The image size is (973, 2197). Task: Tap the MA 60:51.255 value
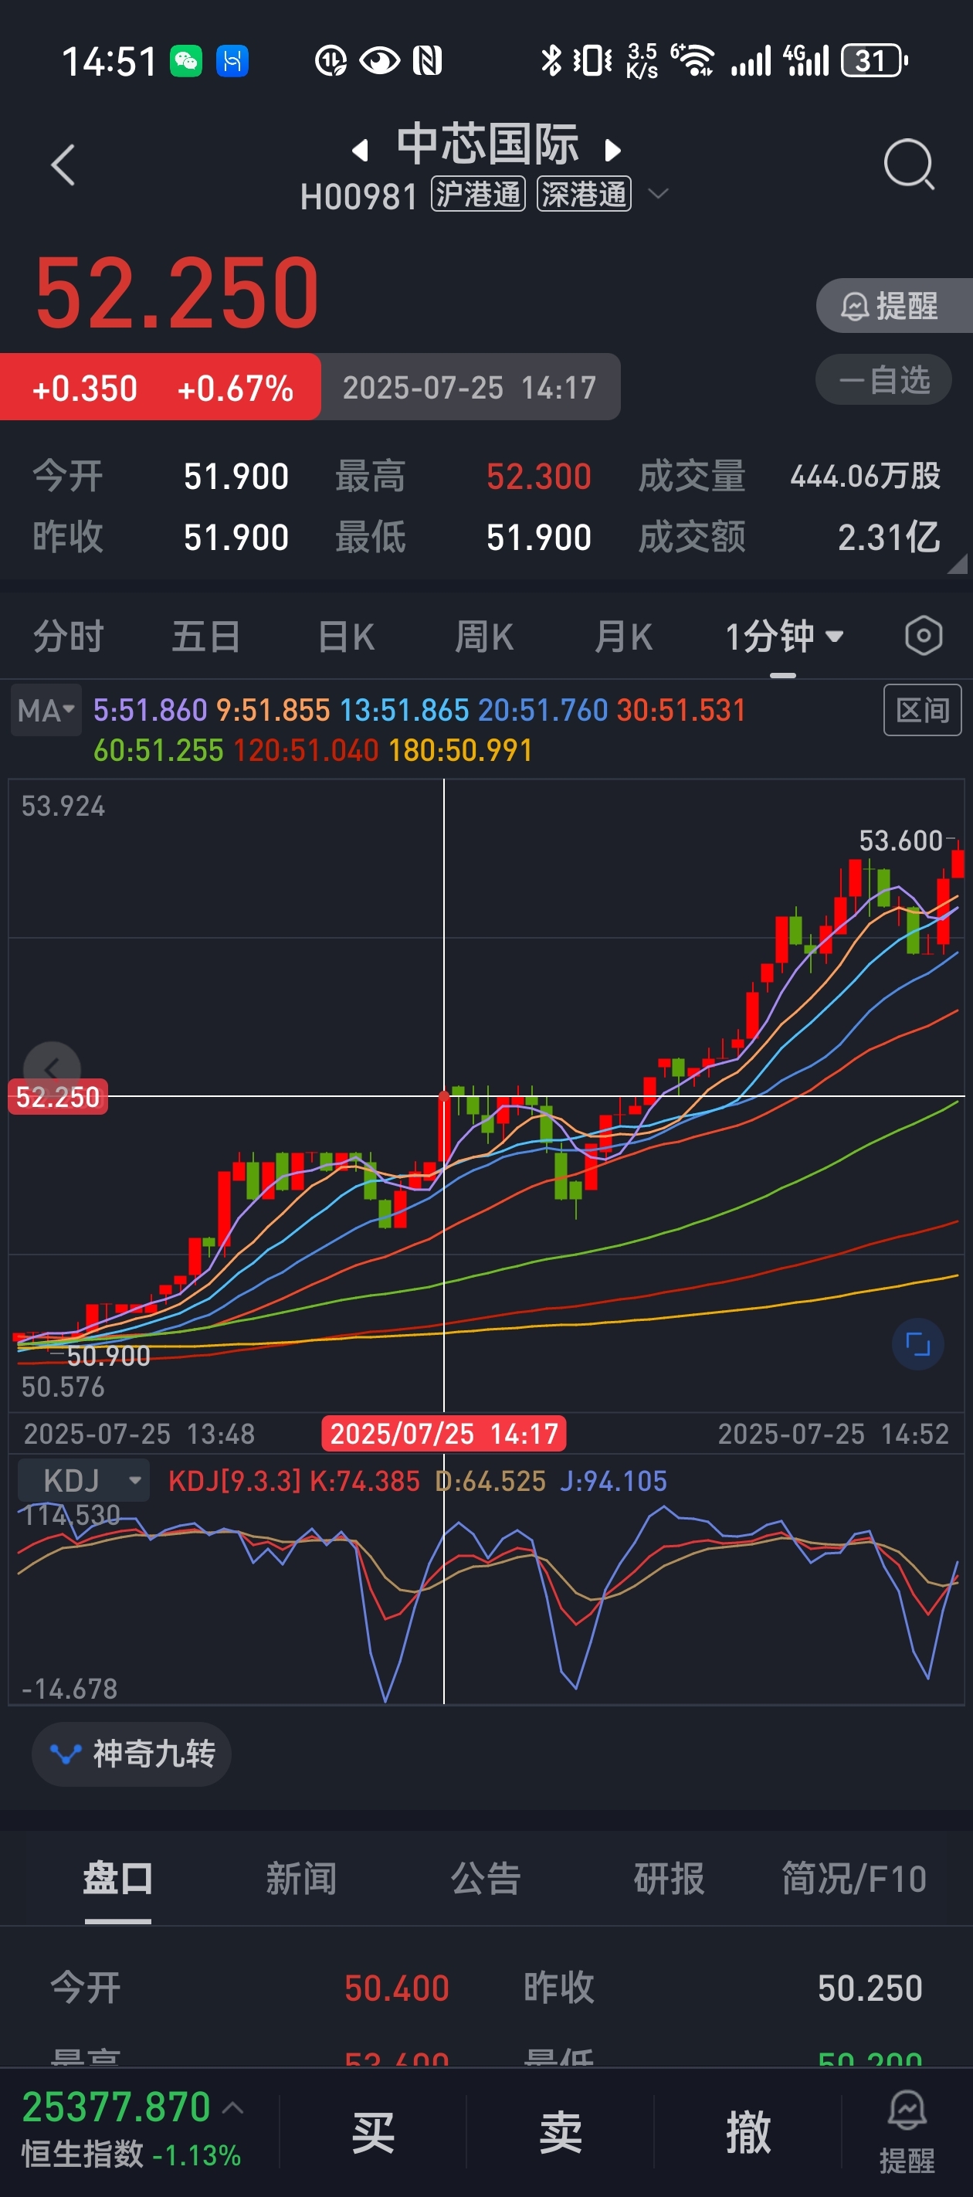coord(158,751)
